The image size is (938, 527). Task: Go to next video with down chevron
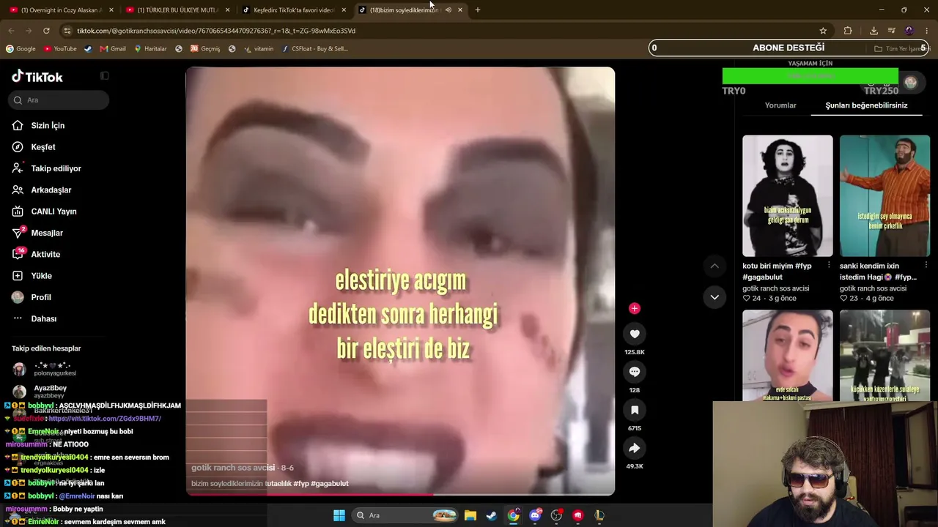point(714,297)
